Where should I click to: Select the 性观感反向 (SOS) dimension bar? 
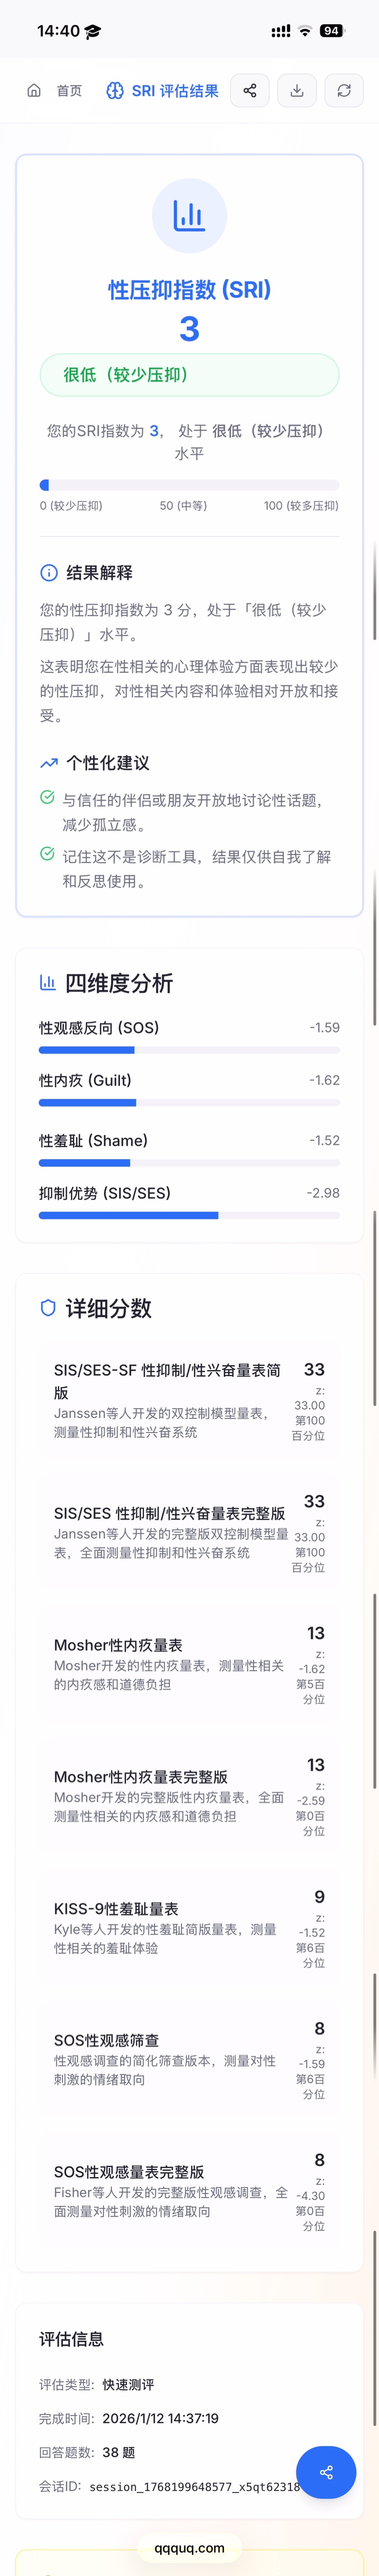pos(189,1050)
